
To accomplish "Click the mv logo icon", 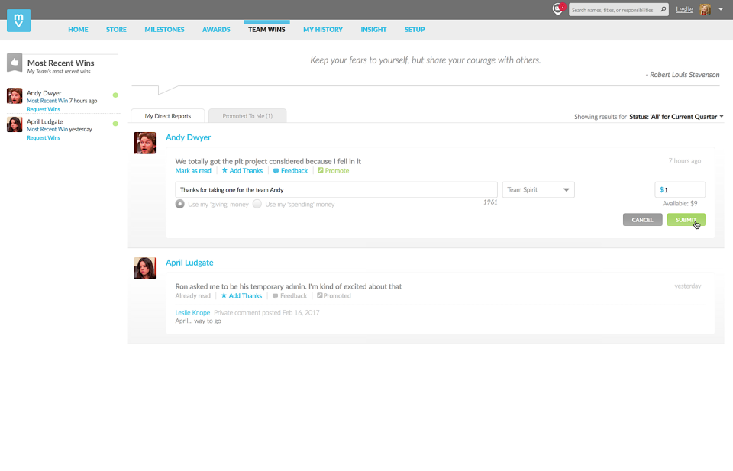I will point(18,21).
